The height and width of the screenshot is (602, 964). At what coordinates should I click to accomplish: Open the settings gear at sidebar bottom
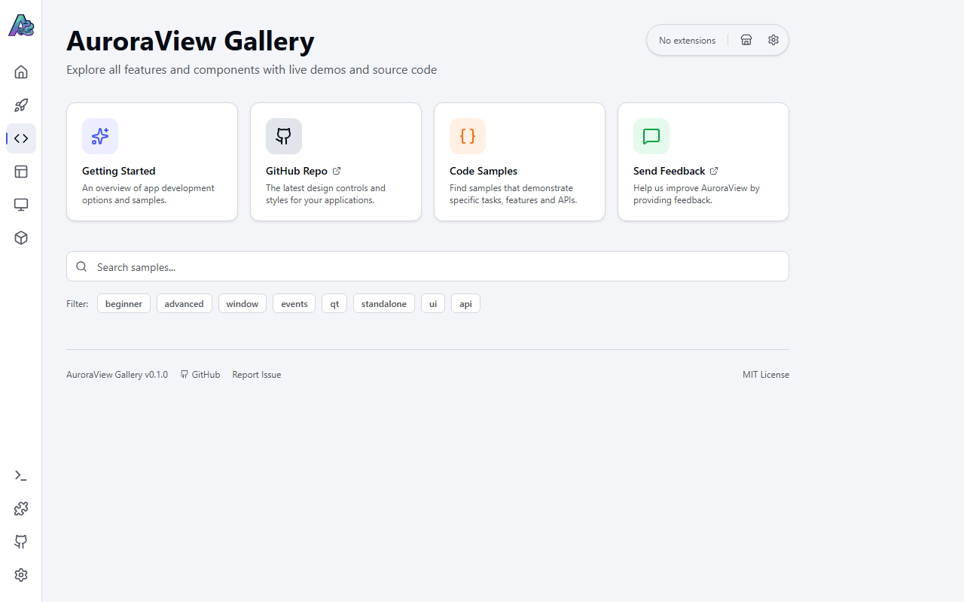[x=20, y=574]
